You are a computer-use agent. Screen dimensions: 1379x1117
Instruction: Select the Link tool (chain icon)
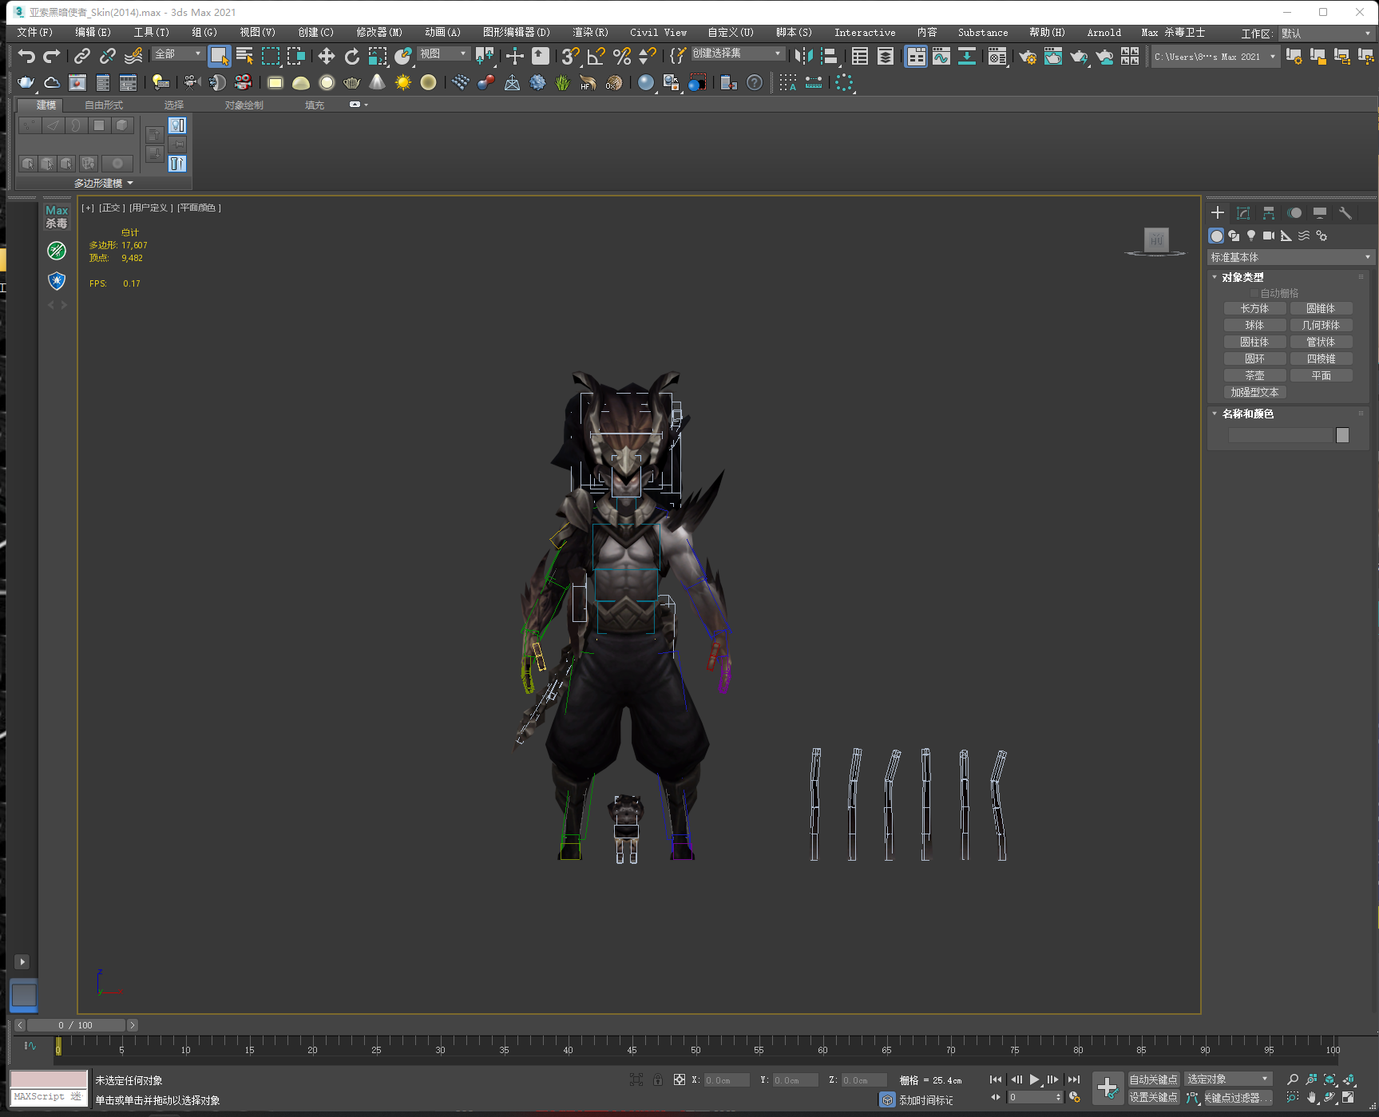[81, 56]
